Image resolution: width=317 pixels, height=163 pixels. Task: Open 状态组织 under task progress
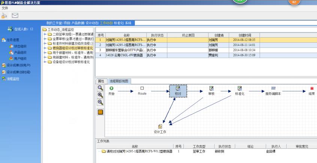coord(20,46)
